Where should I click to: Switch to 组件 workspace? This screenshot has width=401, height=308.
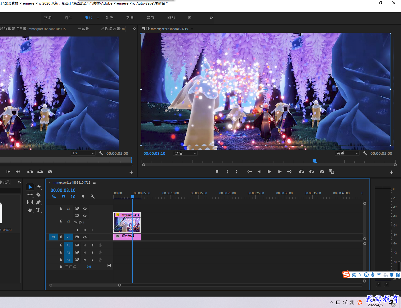pos(68,18)
